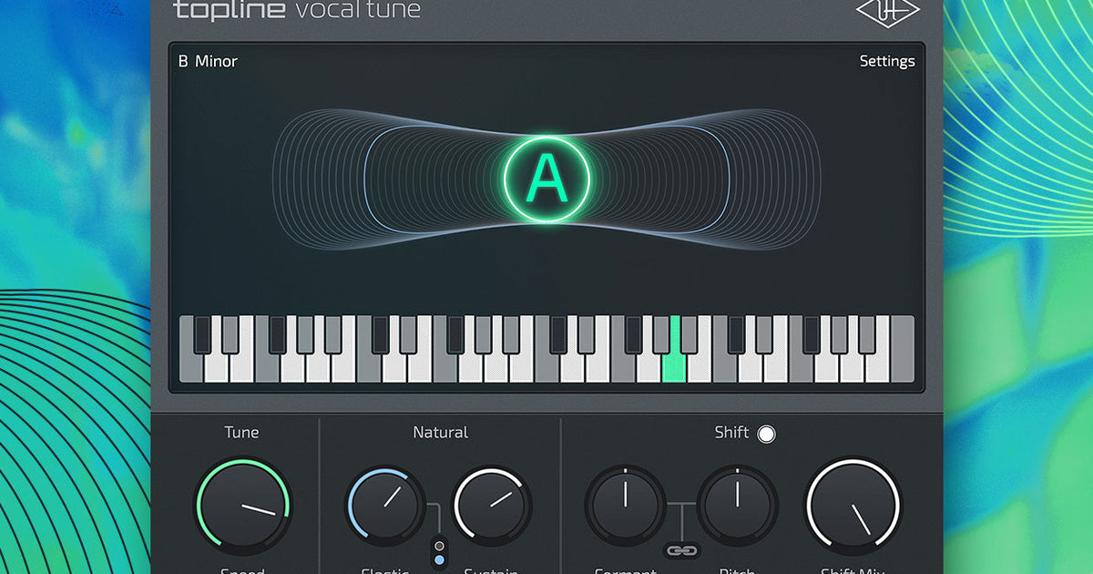Open the Settings menu

887,61
